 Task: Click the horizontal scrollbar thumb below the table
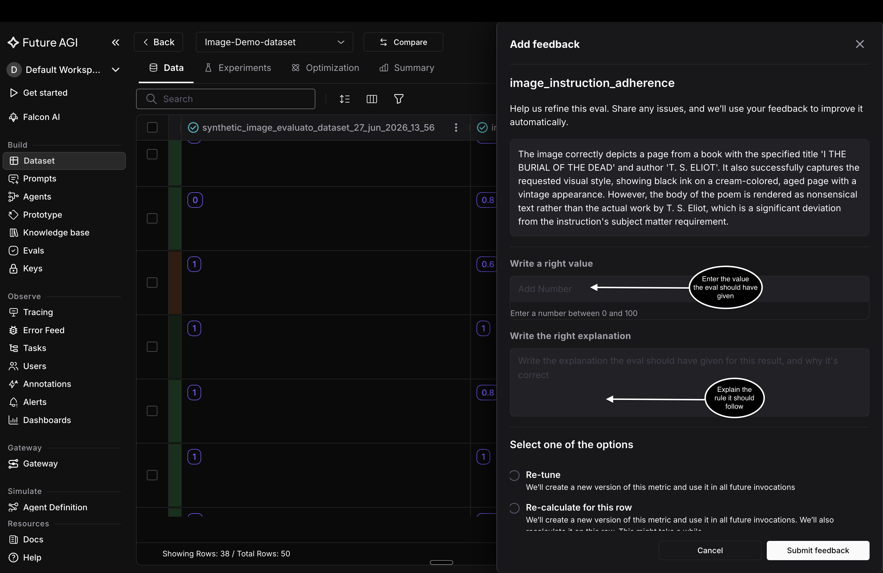[x=441, y=562]
